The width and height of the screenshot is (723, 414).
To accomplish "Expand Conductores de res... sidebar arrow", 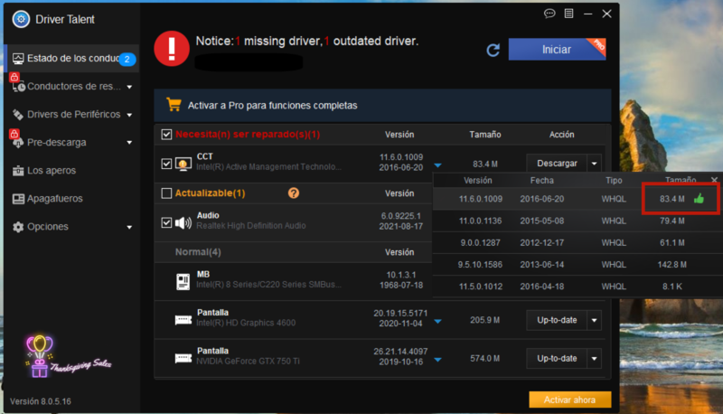I will click(x=129, y=87).
